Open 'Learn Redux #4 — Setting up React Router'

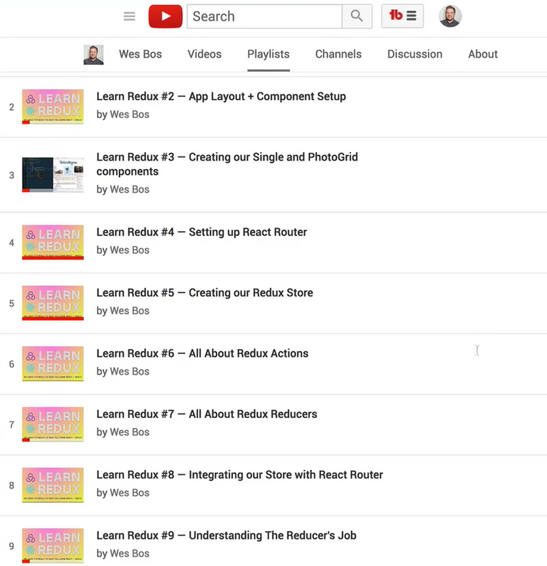click(202, 232)
